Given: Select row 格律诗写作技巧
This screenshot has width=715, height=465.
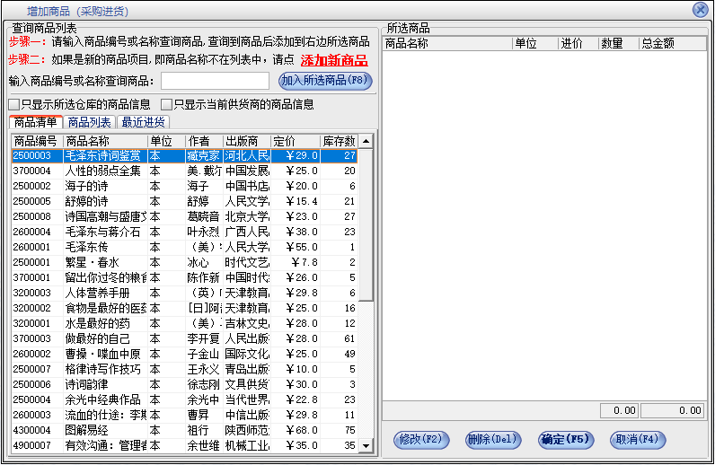Looking at the screenshot, I should click(184, 369).
